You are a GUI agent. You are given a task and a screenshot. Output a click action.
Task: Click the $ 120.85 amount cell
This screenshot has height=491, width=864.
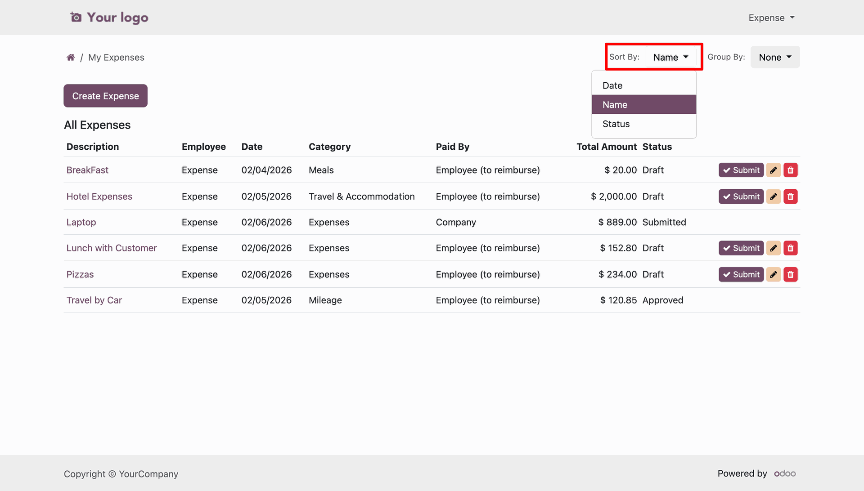coord(618,300)
